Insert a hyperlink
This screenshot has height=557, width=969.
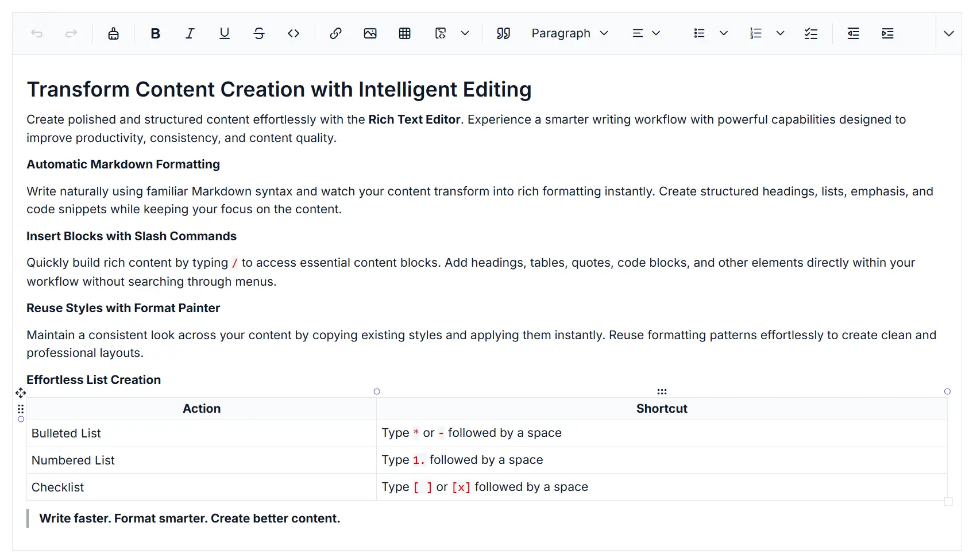click(336, 33)
